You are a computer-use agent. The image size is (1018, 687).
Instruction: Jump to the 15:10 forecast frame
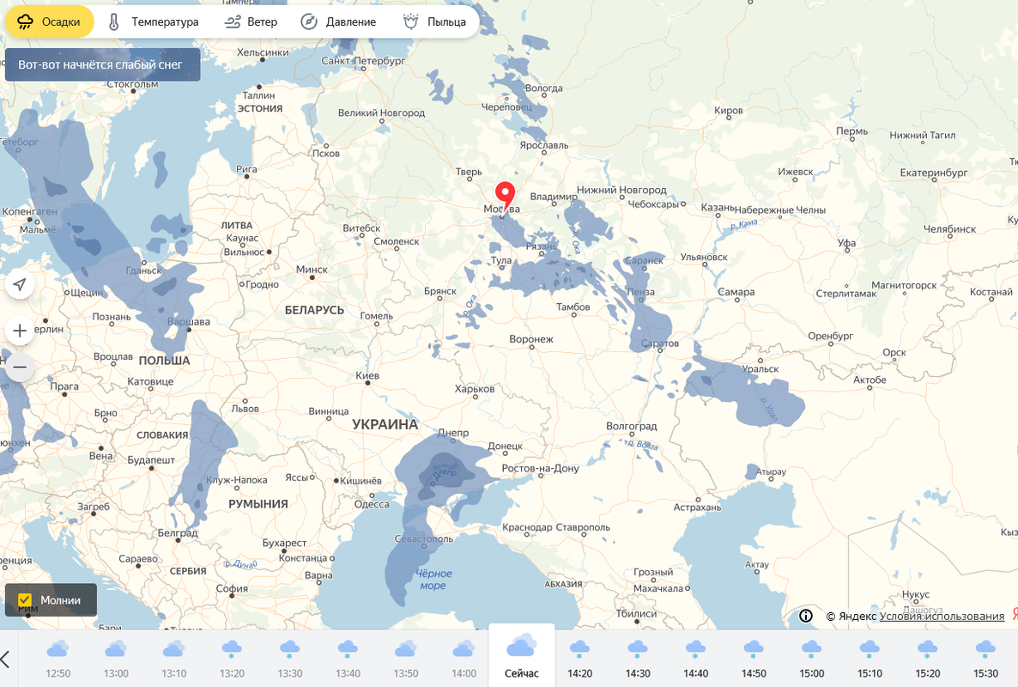pos(870,659)
